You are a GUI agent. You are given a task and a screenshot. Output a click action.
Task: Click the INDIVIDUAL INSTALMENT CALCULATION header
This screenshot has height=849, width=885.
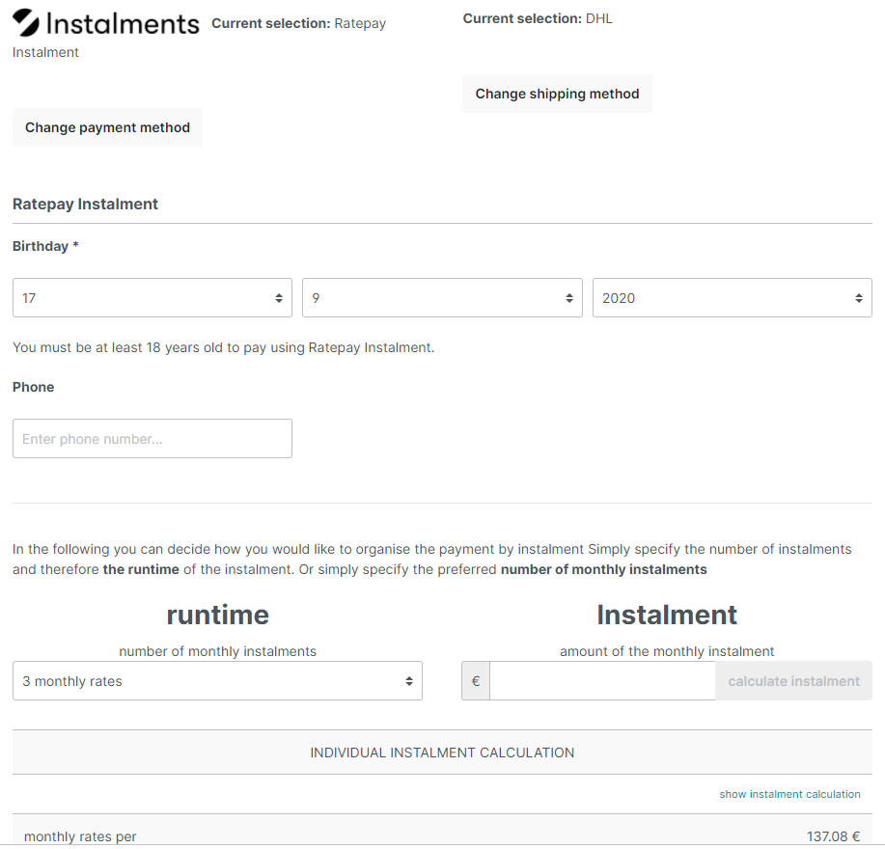[442, 753]
